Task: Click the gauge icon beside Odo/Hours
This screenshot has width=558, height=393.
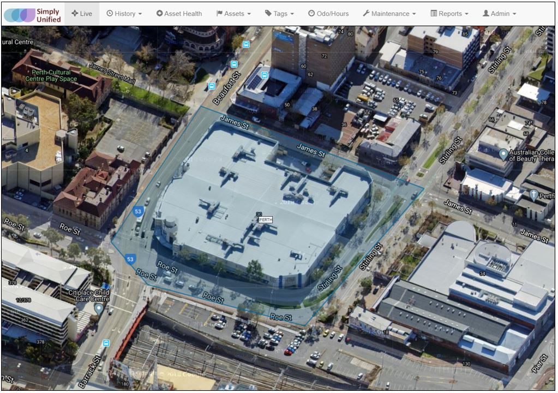Action: click(x=311, y=13)
